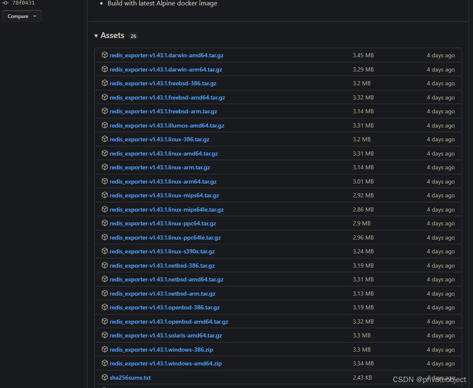This screenshot has height=388, width=473.
Task: Click package icon beside windows-386.zip
Action: [x=105, y=349]
